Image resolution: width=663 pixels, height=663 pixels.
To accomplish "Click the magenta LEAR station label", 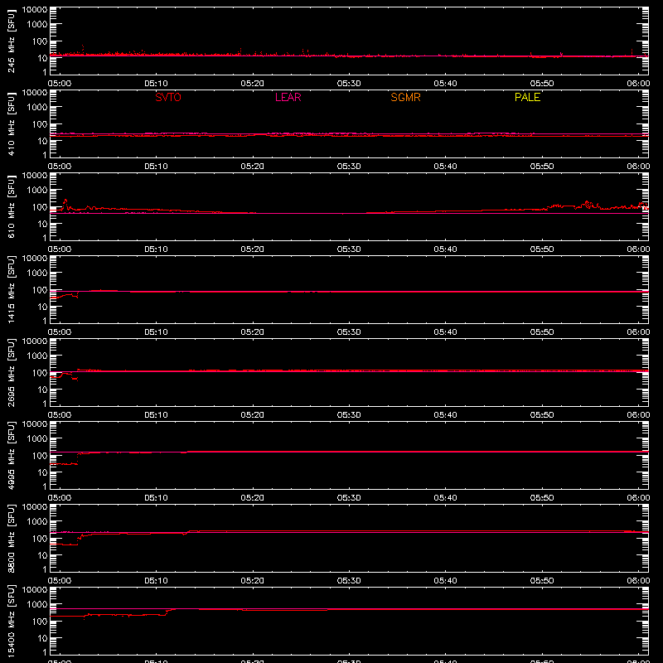I will click(x=288, y=97).
